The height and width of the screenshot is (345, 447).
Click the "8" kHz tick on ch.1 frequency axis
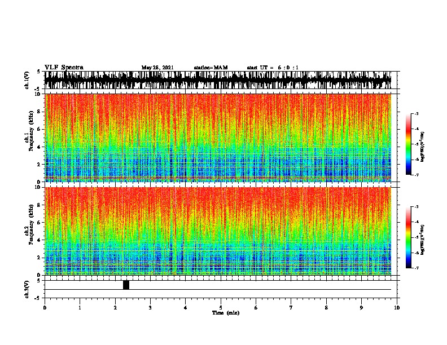tap(40, 112)
